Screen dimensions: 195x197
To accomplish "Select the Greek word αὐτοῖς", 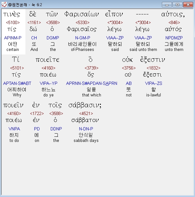I will [x=173, y=14].
